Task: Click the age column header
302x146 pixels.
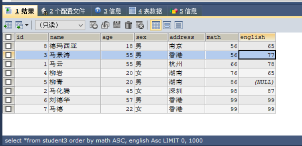Action: pos(118,37)
